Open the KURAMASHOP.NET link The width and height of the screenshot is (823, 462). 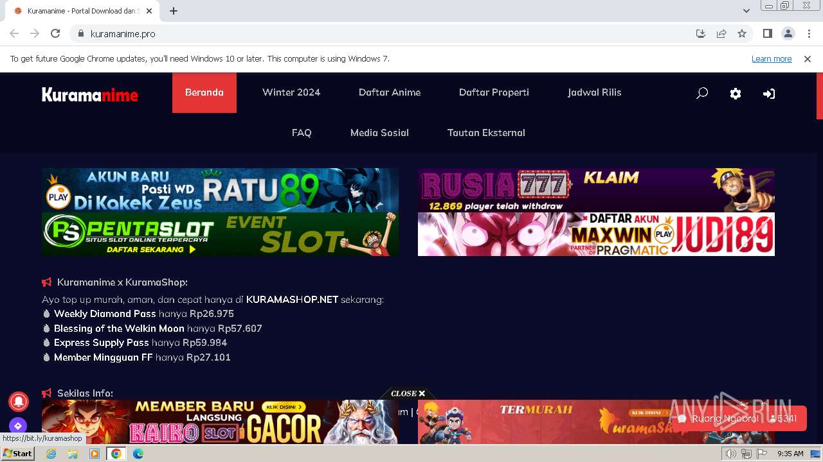click(292, 300)
